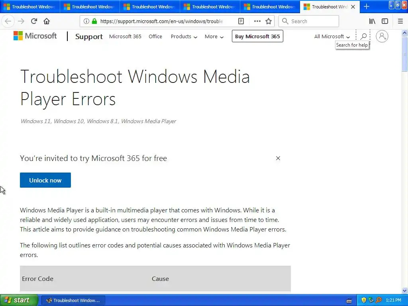Click the Unlock now button
This screenshot has width=408, height=306.
[45, 180]
